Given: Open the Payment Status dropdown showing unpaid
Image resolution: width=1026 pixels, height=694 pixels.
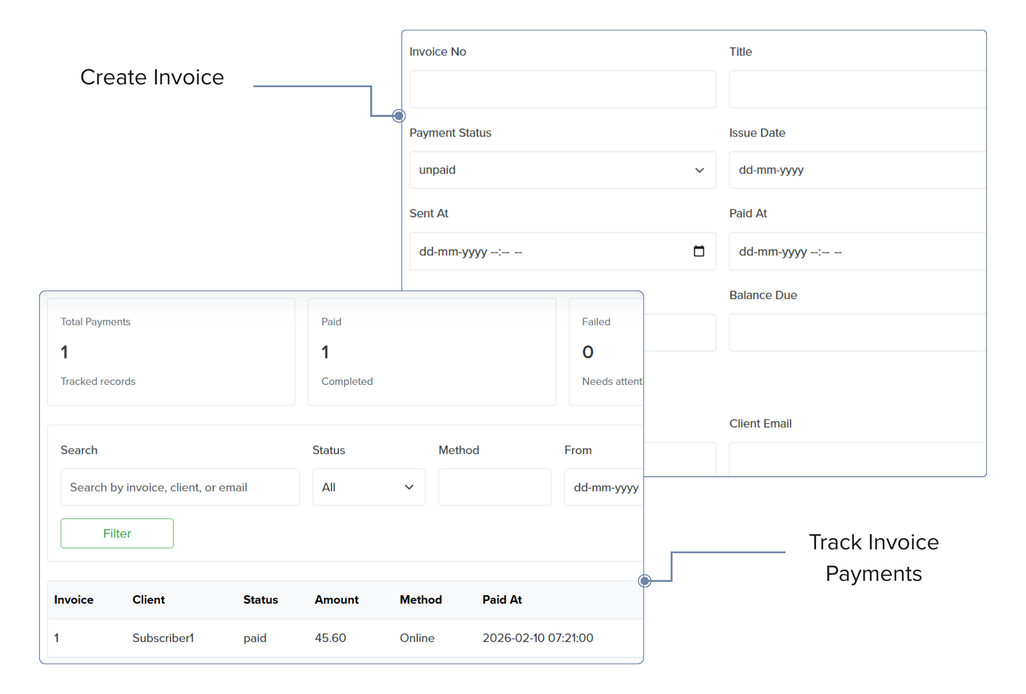Looking at the screenshot, I should click(x=562, y=170).
